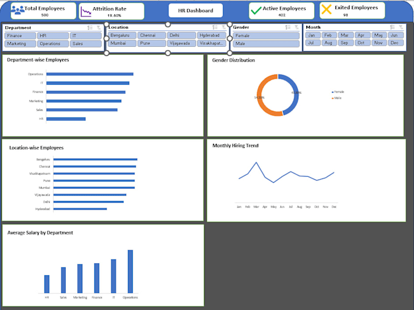Toggle multi-select in Month slicer
This screenshot has height=310, width=414.
(393, 27)
